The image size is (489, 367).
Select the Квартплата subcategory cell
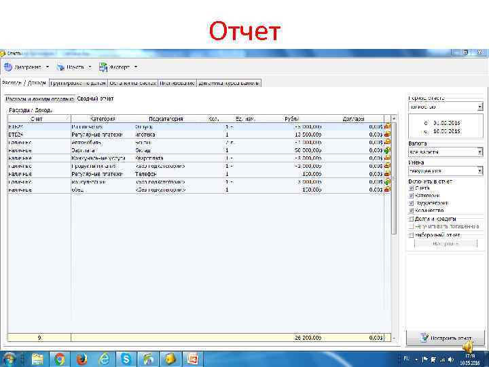(149, 158)
